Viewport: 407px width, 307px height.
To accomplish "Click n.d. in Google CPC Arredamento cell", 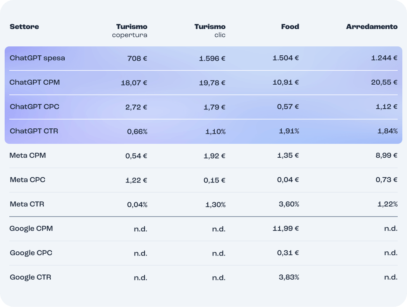I will click(x=391, y=253).
